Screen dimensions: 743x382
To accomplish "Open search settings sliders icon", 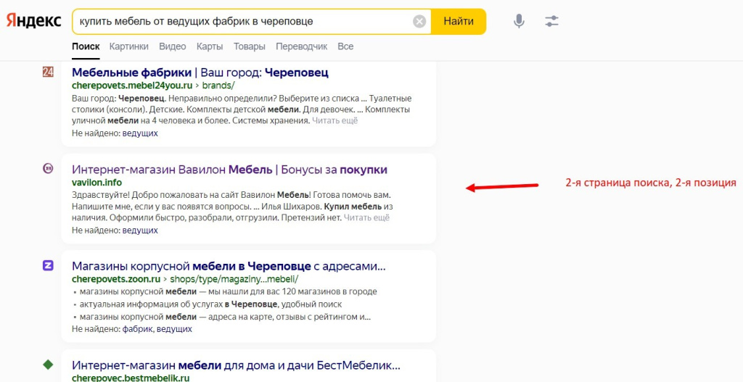I will 551,21.
